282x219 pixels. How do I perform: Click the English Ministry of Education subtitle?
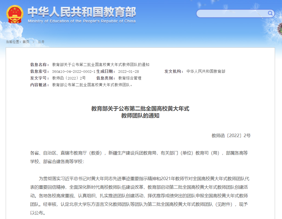pos(82,21)
